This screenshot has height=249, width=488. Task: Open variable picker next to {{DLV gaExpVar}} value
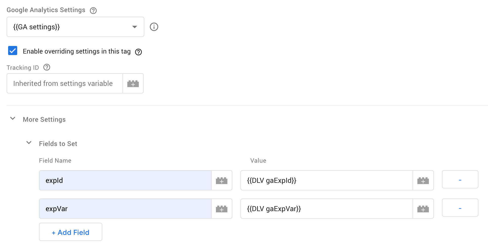423,209
